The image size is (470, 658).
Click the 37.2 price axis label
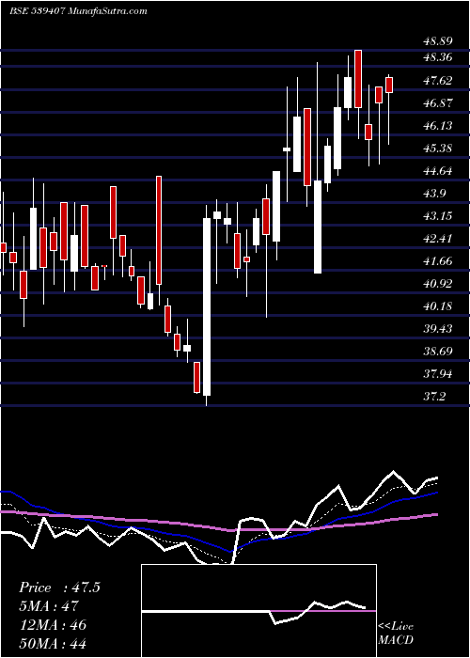434,397
